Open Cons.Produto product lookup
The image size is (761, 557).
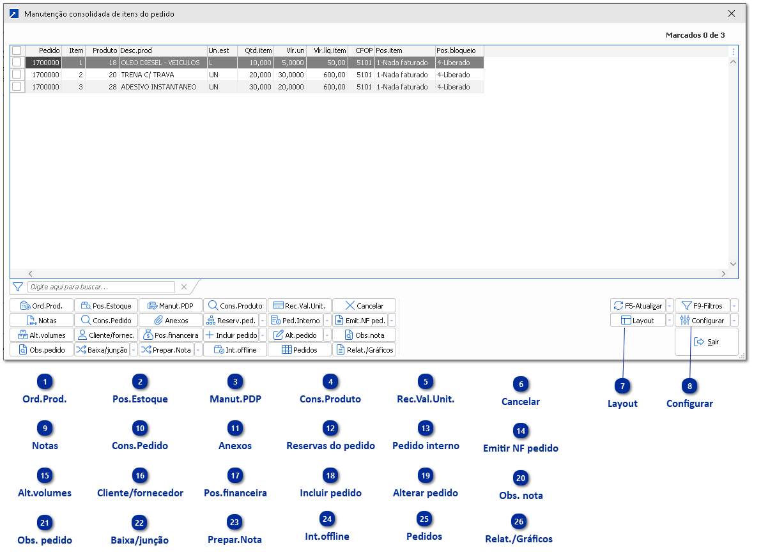(x=234, y=306)
